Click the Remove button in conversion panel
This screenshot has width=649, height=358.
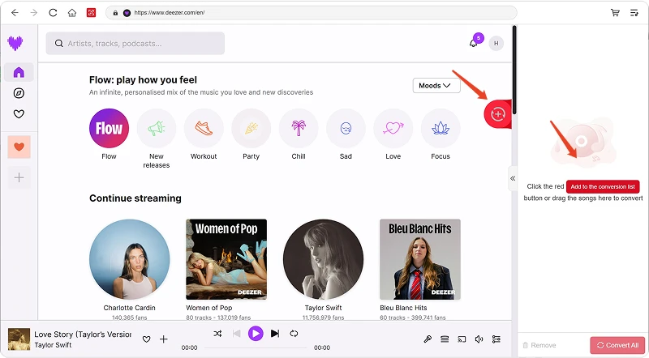[x=539, y=345]
